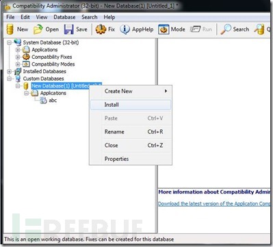This screenshot has height=247, width=273.
Task: Click the New database toolbar icon
Action: coord(10,29)
